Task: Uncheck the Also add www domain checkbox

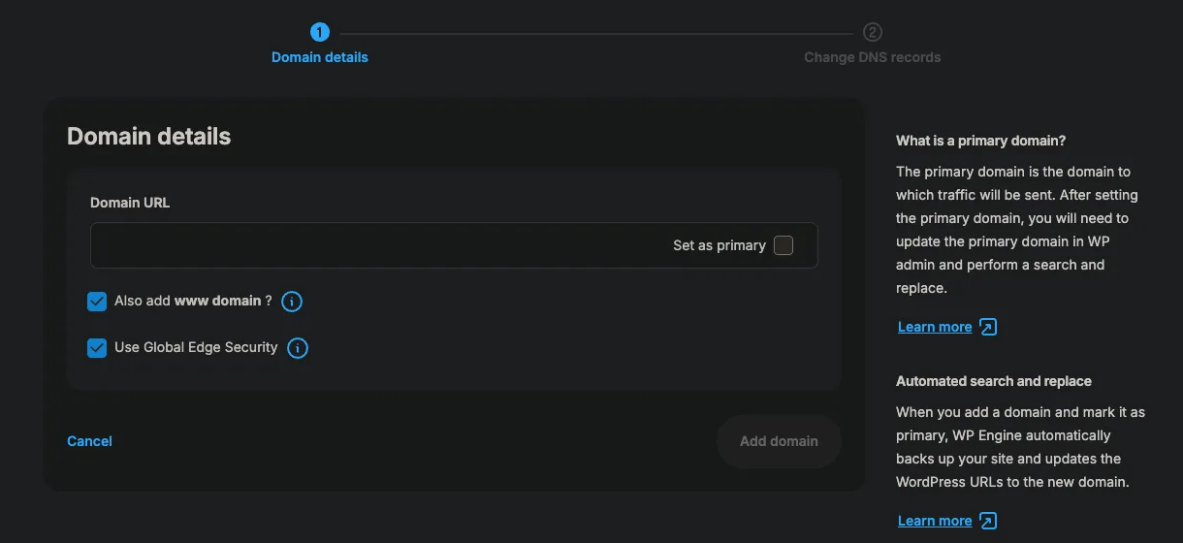Action: 97,302
